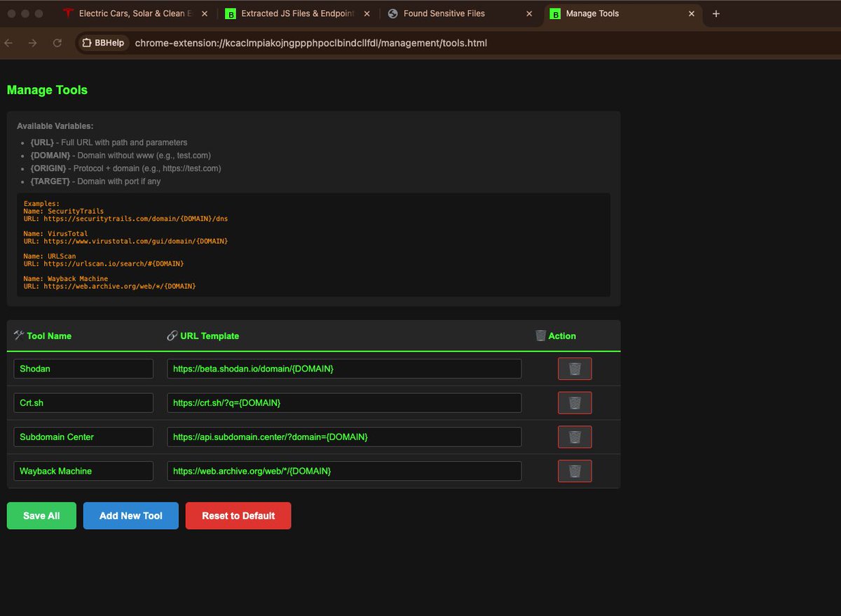Click the Crt.sh tool name field
This screenshot has width=841, height=616.
click(x=83, y=403)
